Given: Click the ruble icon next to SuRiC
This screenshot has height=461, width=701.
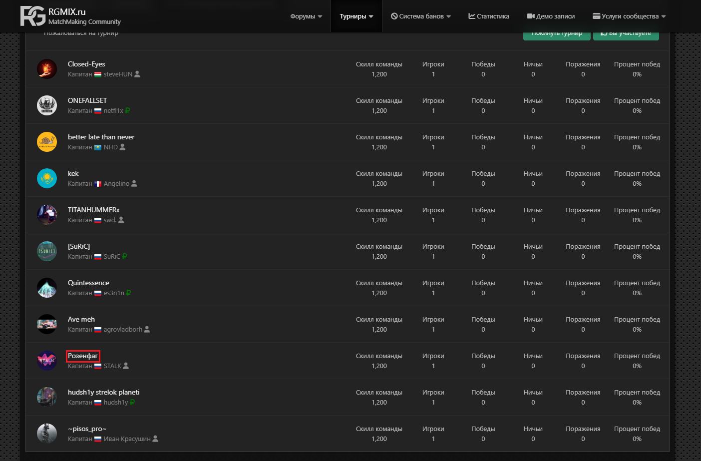Looking at the screenshot, I should click(x=124, y=256).
